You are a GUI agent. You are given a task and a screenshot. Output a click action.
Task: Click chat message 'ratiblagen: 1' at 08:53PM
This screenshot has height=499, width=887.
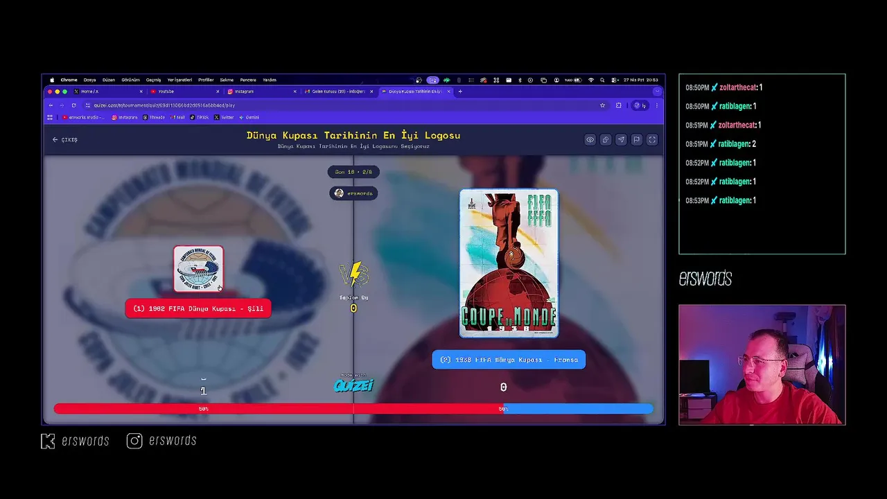pos(721,200)
